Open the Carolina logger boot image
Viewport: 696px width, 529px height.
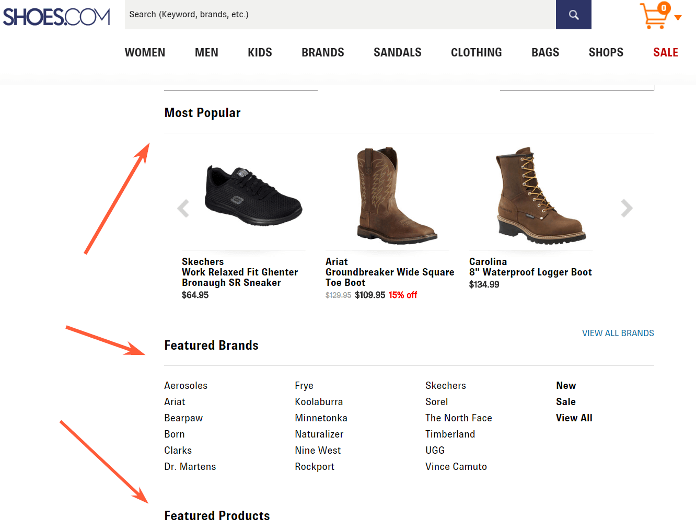coord(540,195)
